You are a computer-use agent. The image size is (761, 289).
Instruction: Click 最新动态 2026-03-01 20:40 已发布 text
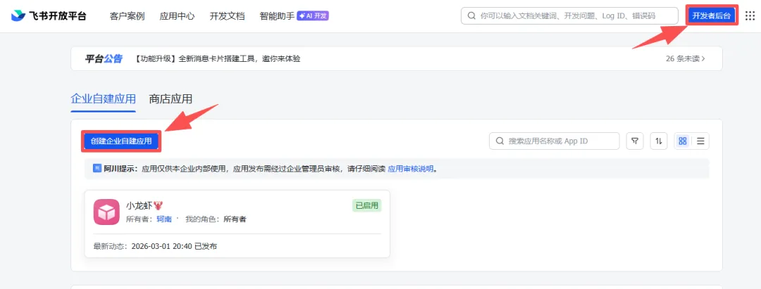[155, 246]
